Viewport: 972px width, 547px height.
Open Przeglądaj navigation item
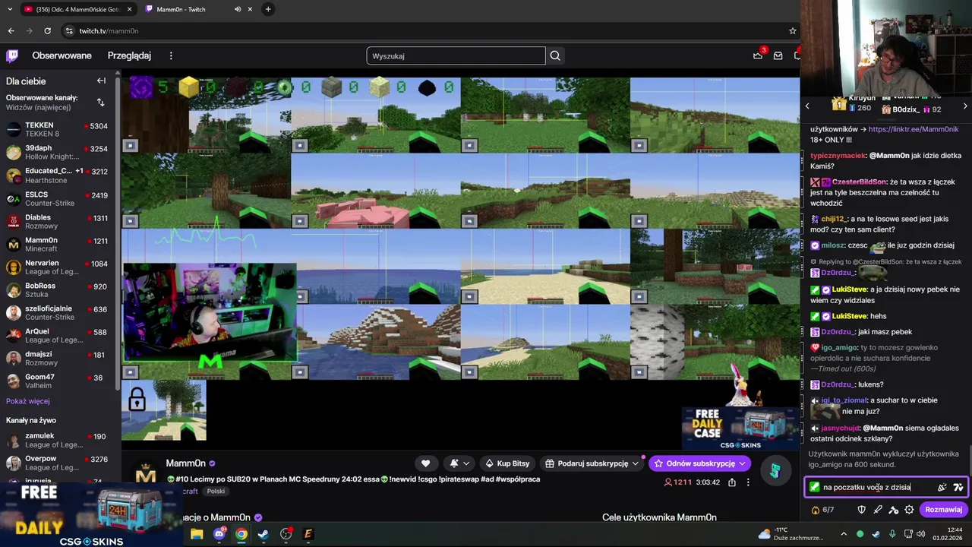pos(129,55)
